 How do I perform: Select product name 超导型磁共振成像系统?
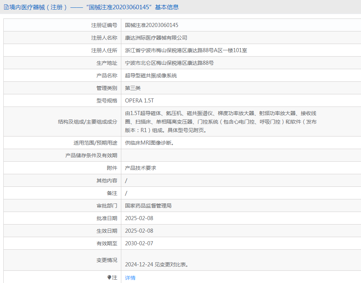[x=151, y=75]
